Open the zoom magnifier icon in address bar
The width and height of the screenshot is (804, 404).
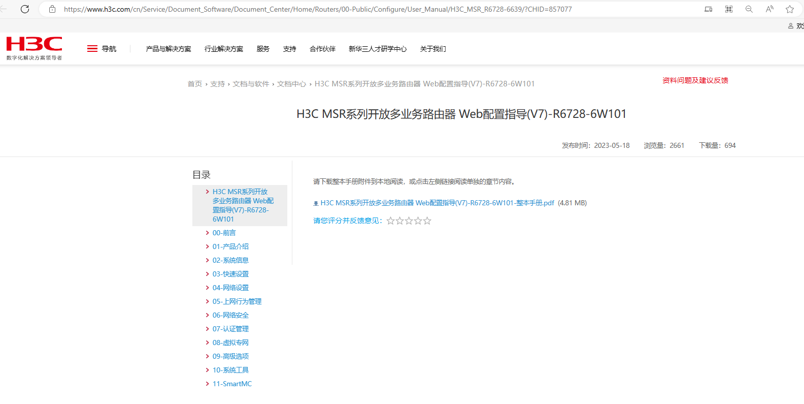[749, 9]
